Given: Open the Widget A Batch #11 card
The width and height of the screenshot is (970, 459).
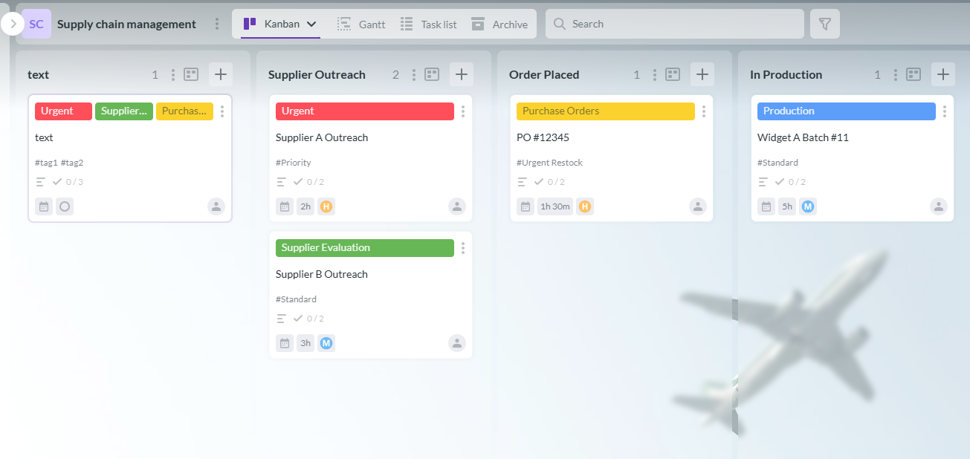Looking at the screenshot, I should point(803,137).
